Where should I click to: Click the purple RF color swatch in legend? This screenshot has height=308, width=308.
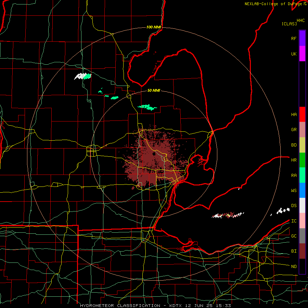tap(302, 38)
